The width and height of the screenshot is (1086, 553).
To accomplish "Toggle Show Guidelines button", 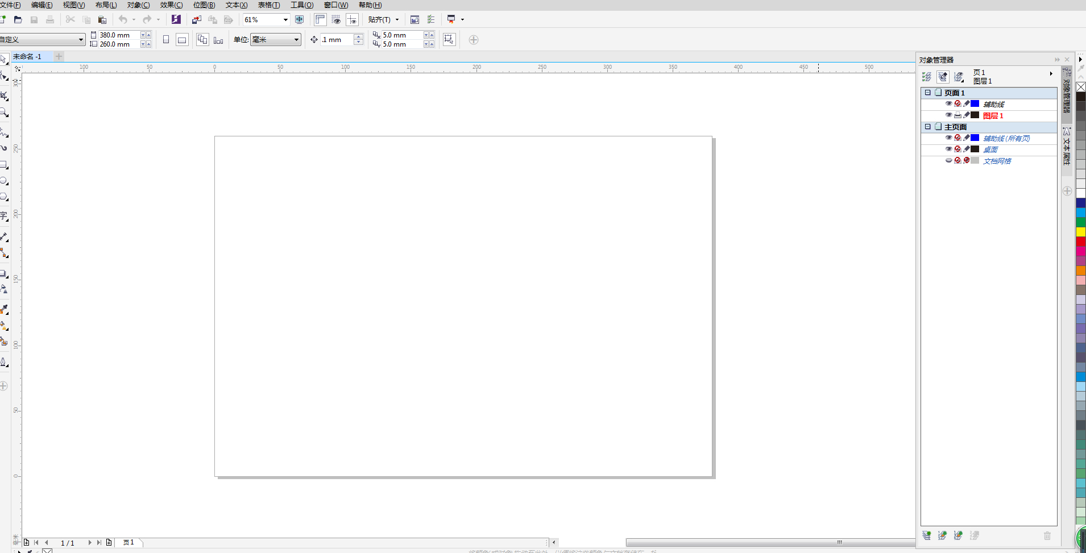I will pyautogui.click(x=353, y=20).
